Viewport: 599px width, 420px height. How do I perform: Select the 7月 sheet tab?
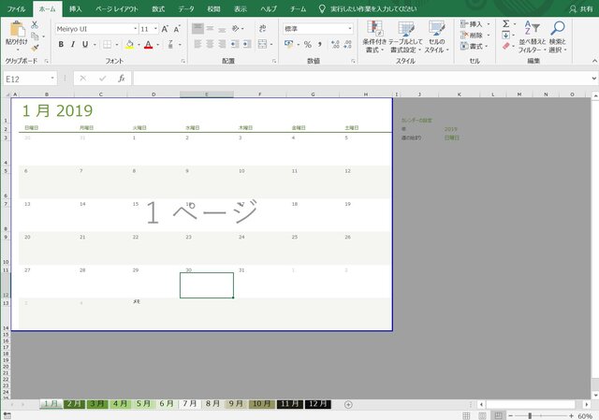click(x=189, y=404)
